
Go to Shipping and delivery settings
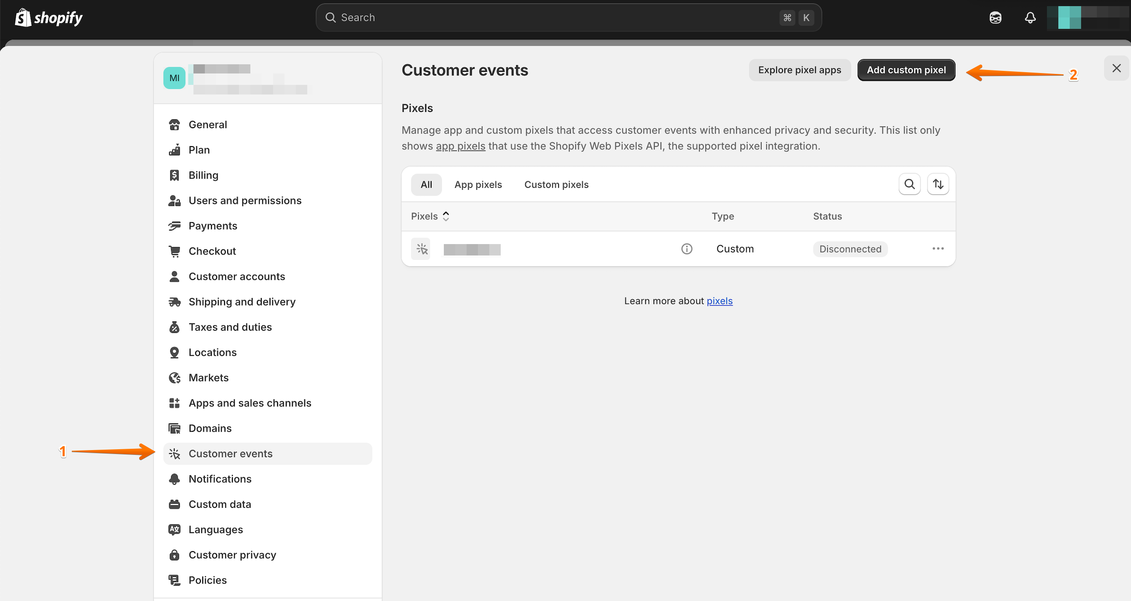[x=242, y=302]
